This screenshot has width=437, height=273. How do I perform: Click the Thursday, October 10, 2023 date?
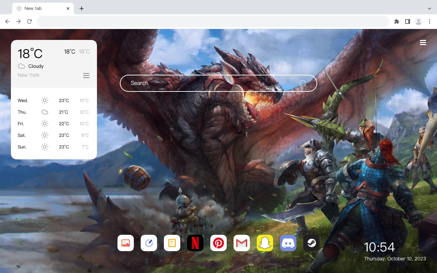click(x=395, y=259)
